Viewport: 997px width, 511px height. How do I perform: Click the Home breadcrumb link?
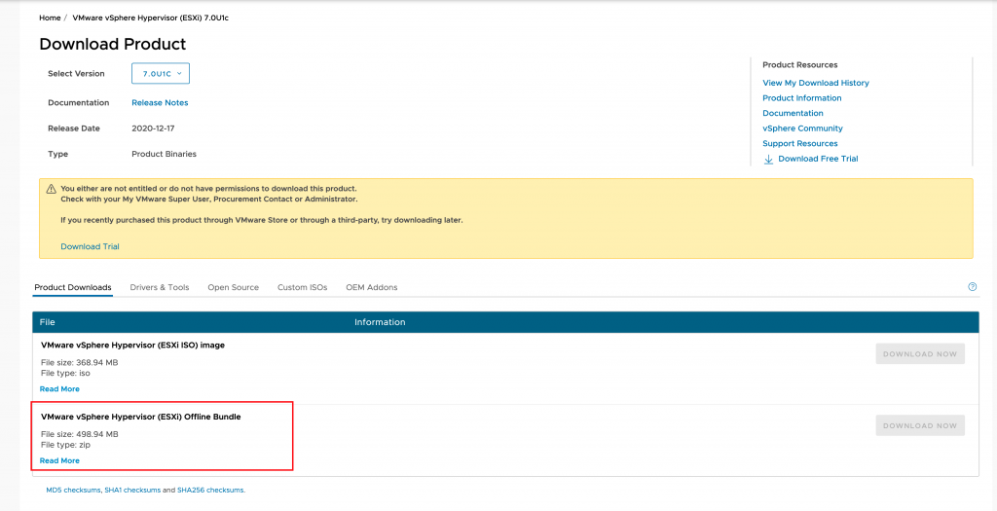pyautogui.click(x=50, y=18)
